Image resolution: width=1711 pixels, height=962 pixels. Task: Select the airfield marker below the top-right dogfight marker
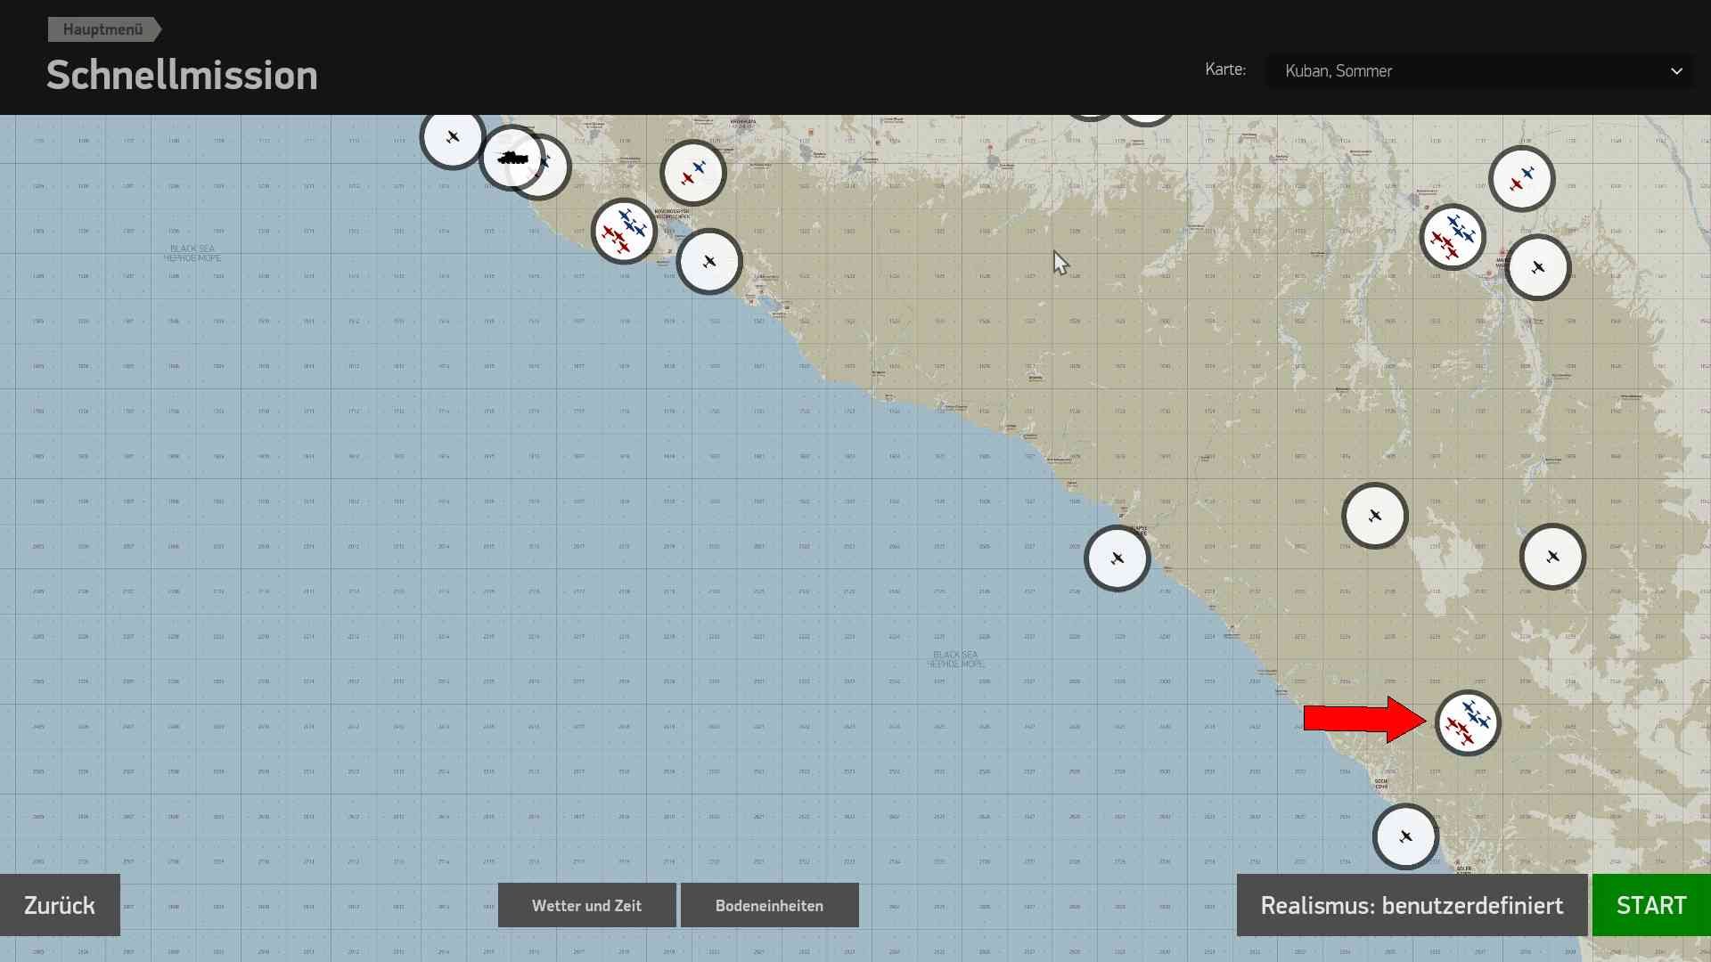coord(1537,267)
